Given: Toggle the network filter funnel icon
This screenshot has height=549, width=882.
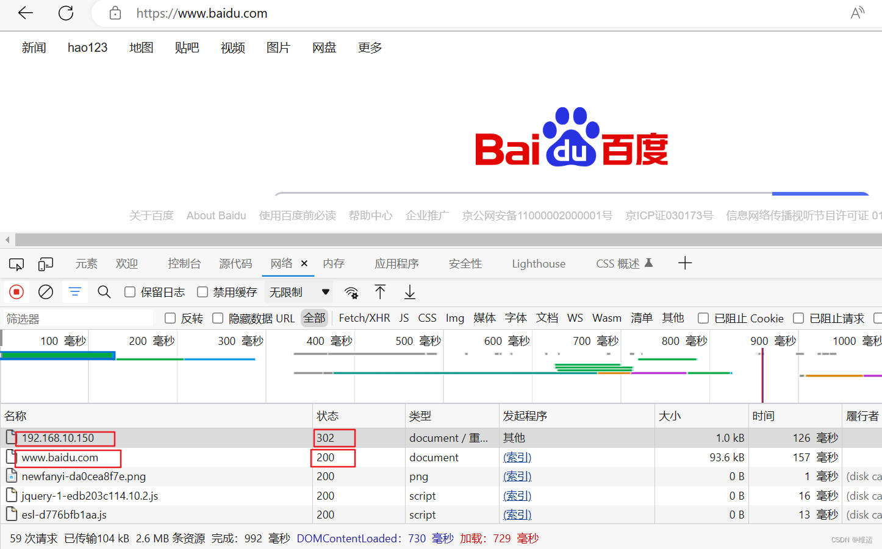Looking at the screenshot, I should coord(75,292).
